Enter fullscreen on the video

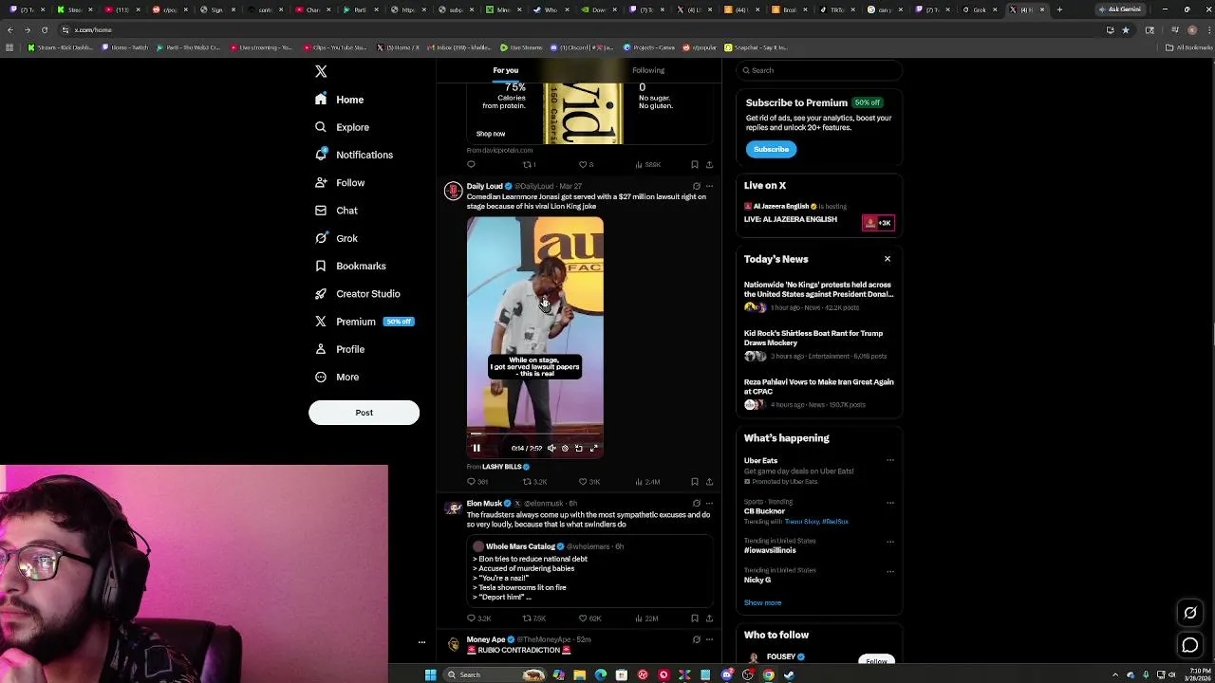point(594,449)
